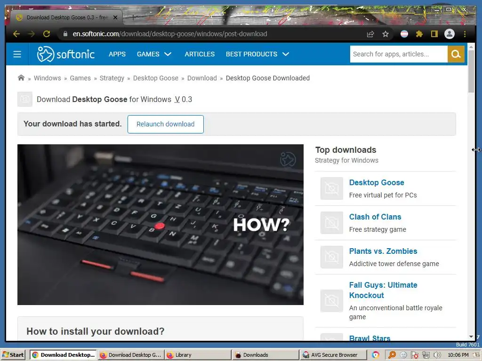The height and width of the screenshot is (361, 482).
Task: Switch to Firefox Download Desktop G... taskbar item
Action: click(131, 355)
